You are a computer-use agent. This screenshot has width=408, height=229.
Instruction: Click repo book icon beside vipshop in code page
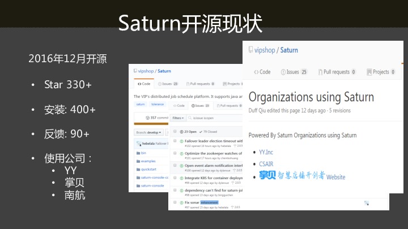[x=135, y=71]
